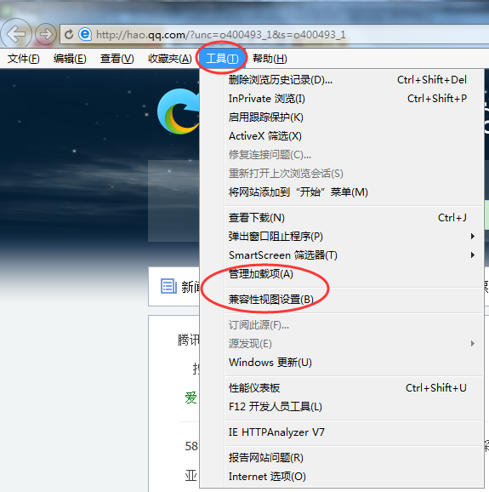
Task: Click the hao.qq.com site logo
Action: coord(179,112)
